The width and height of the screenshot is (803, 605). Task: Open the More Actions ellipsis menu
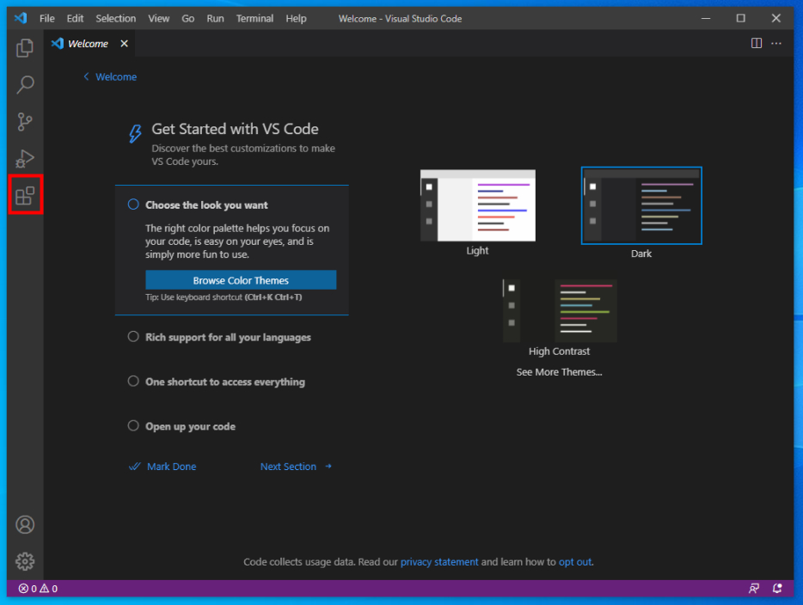(776, 44)
